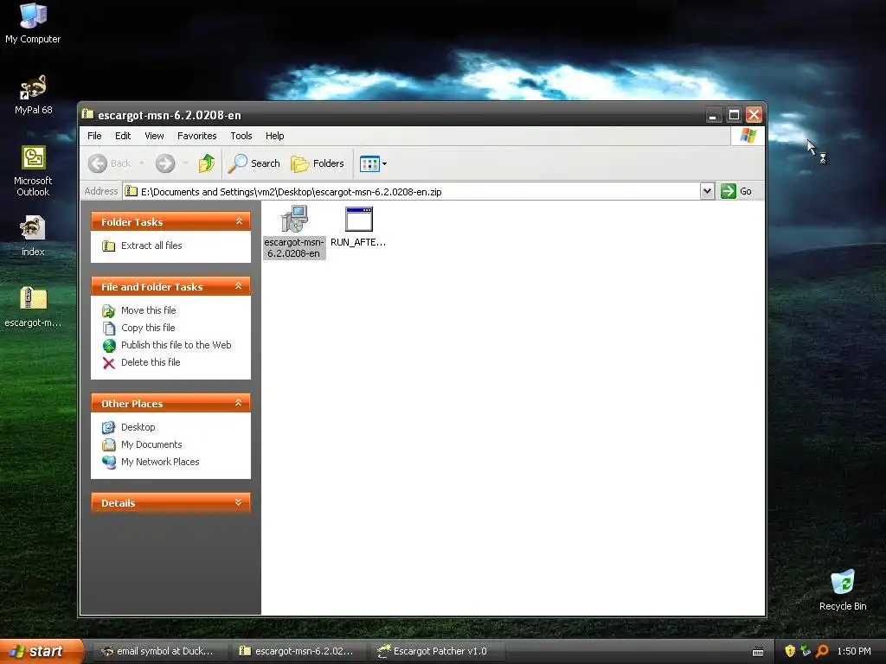Click Delete this file link
Image resolution: width=886 pixels, height=664 pixels.
click(x=151, y=362)
